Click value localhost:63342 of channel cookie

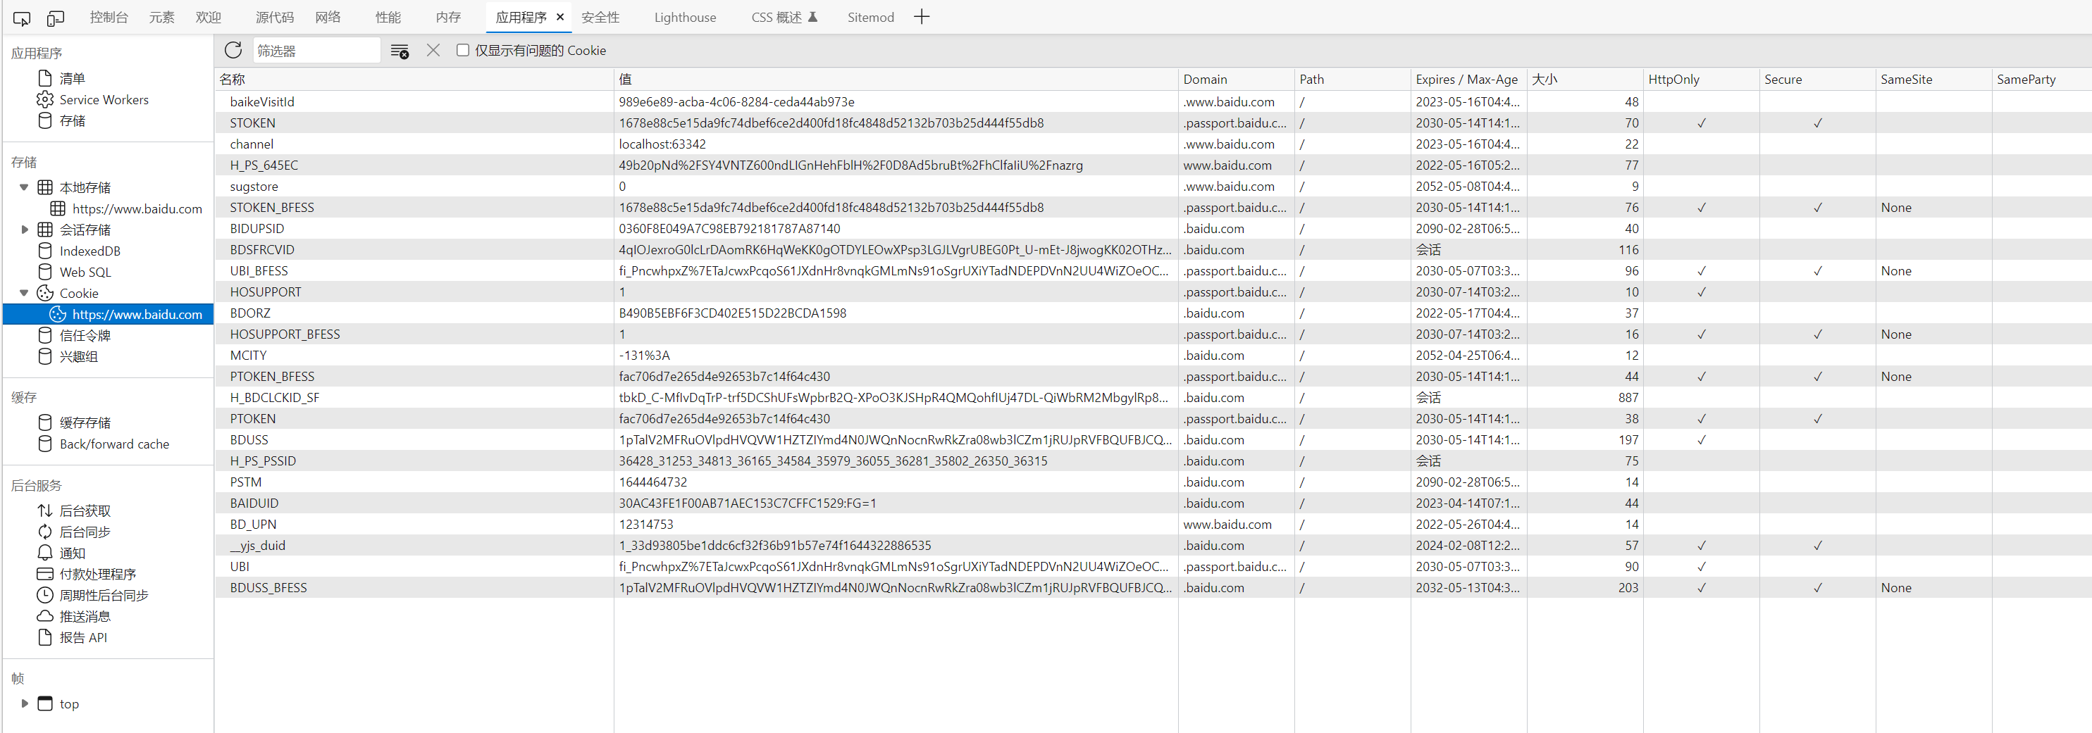pos(662,144)
